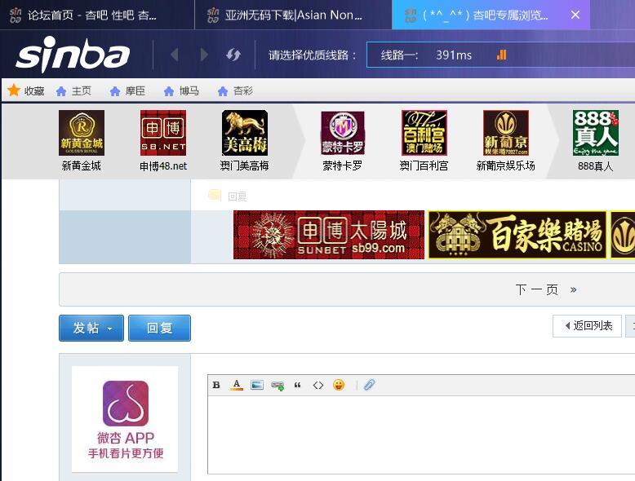Open the emoticon smiley picker
Viewport: 635px width, 481px height.
(339, 385)
